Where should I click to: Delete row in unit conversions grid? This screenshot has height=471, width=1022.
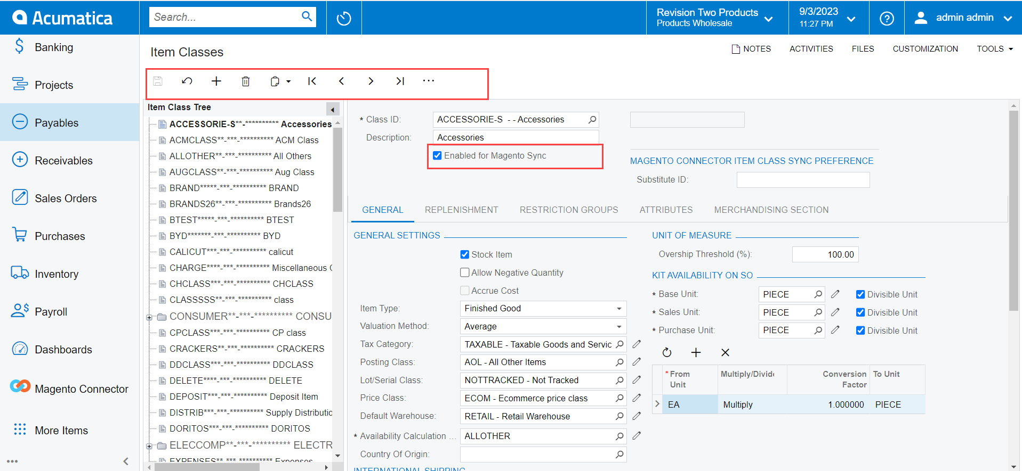click(x=725, y=352)
